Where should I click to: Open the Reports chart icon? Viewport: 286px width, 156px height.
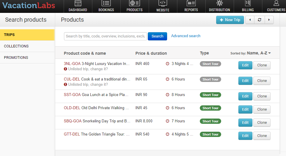click(191, 3)
